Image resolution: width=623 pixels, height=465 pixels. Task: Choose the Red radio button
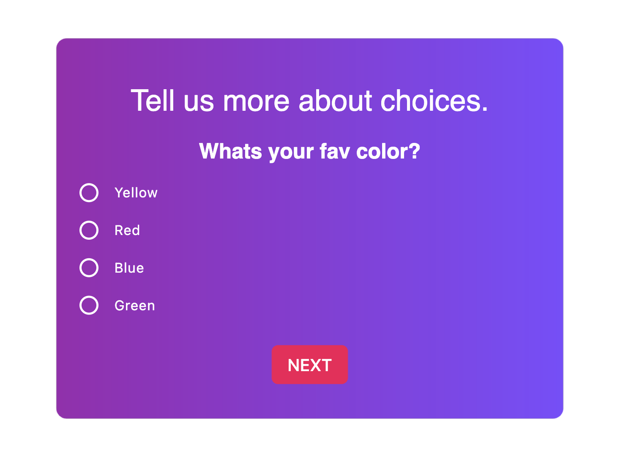pos(89,230)
